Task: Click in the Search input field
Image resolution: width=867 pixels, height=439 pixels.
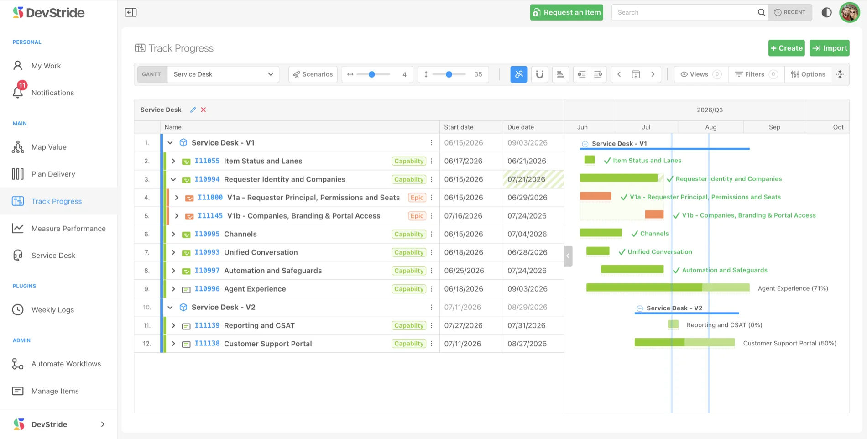Action: (684, 12)
